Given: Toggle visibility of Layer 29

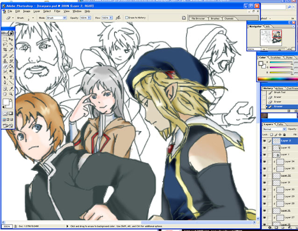Looking at the screenshot, I should pos(264,196).
